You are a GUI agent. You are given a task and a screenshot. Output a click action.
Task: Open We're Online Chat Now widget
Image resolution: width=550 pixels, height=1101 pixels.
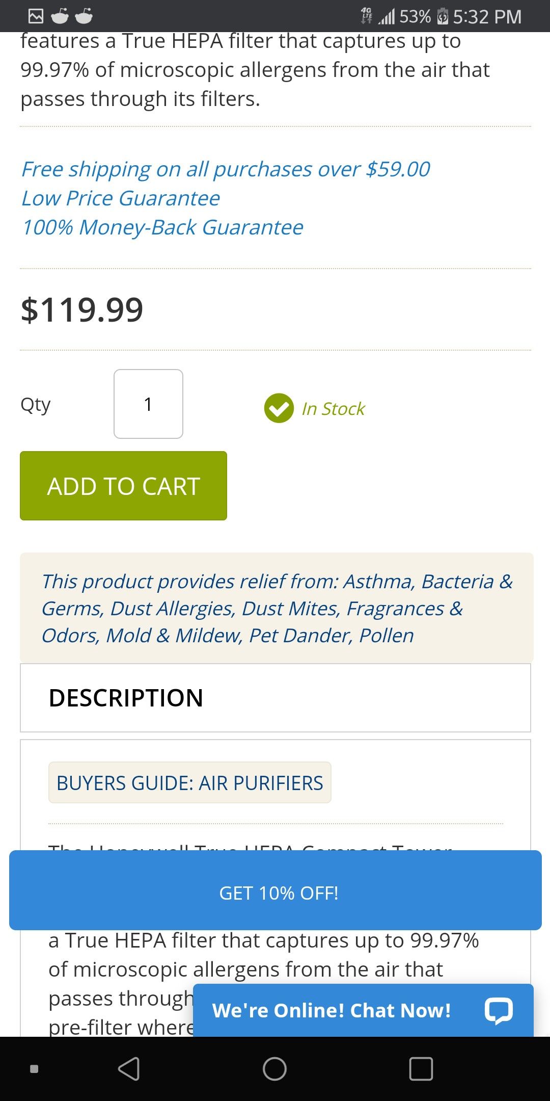tap(363, 1010)
